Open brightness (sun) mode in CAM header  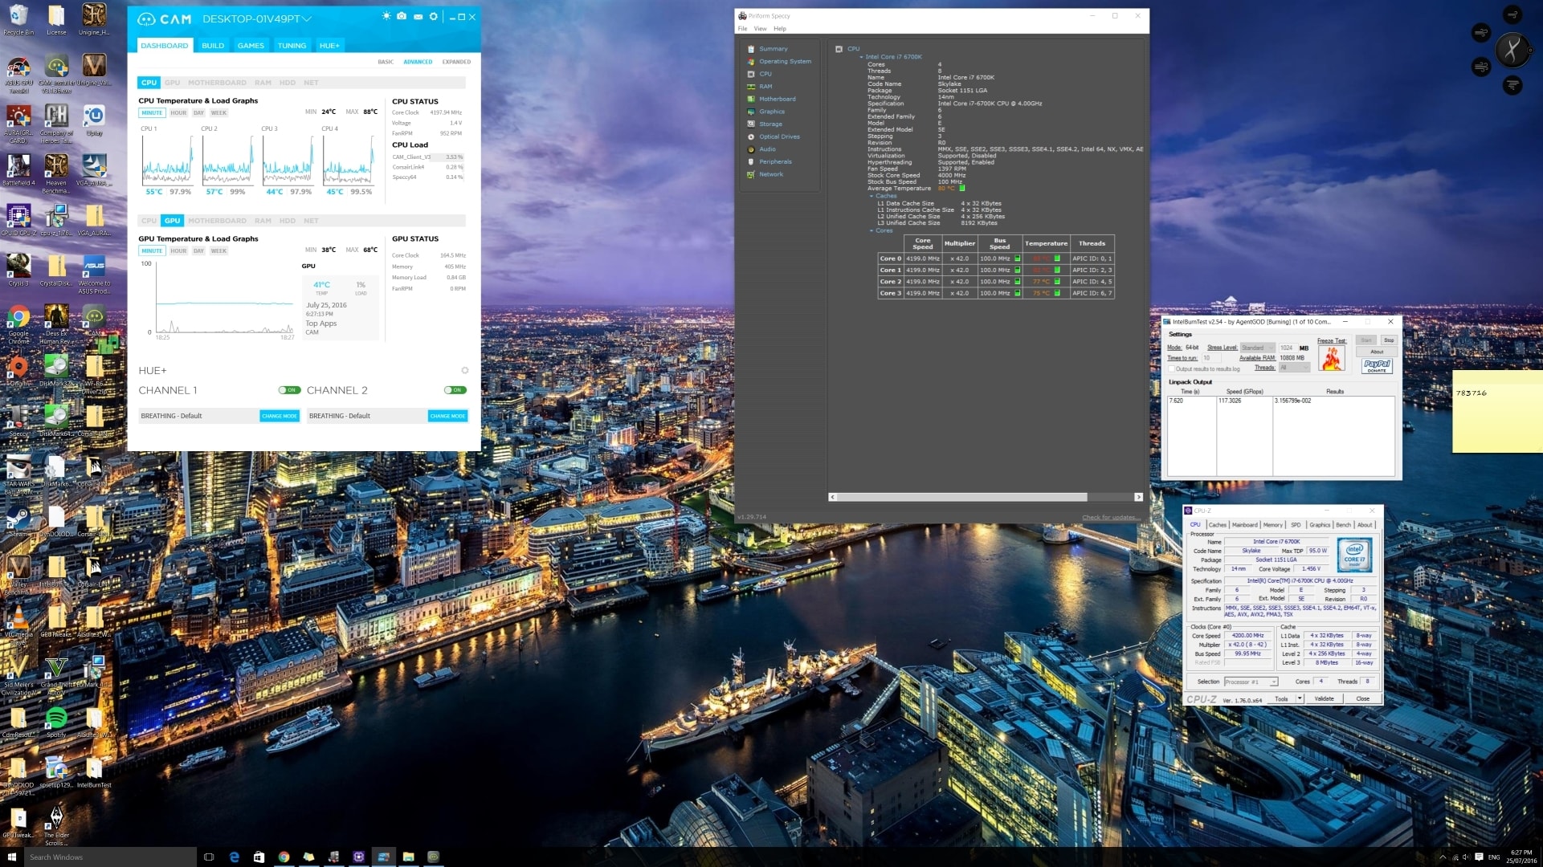tap(386, 17)
